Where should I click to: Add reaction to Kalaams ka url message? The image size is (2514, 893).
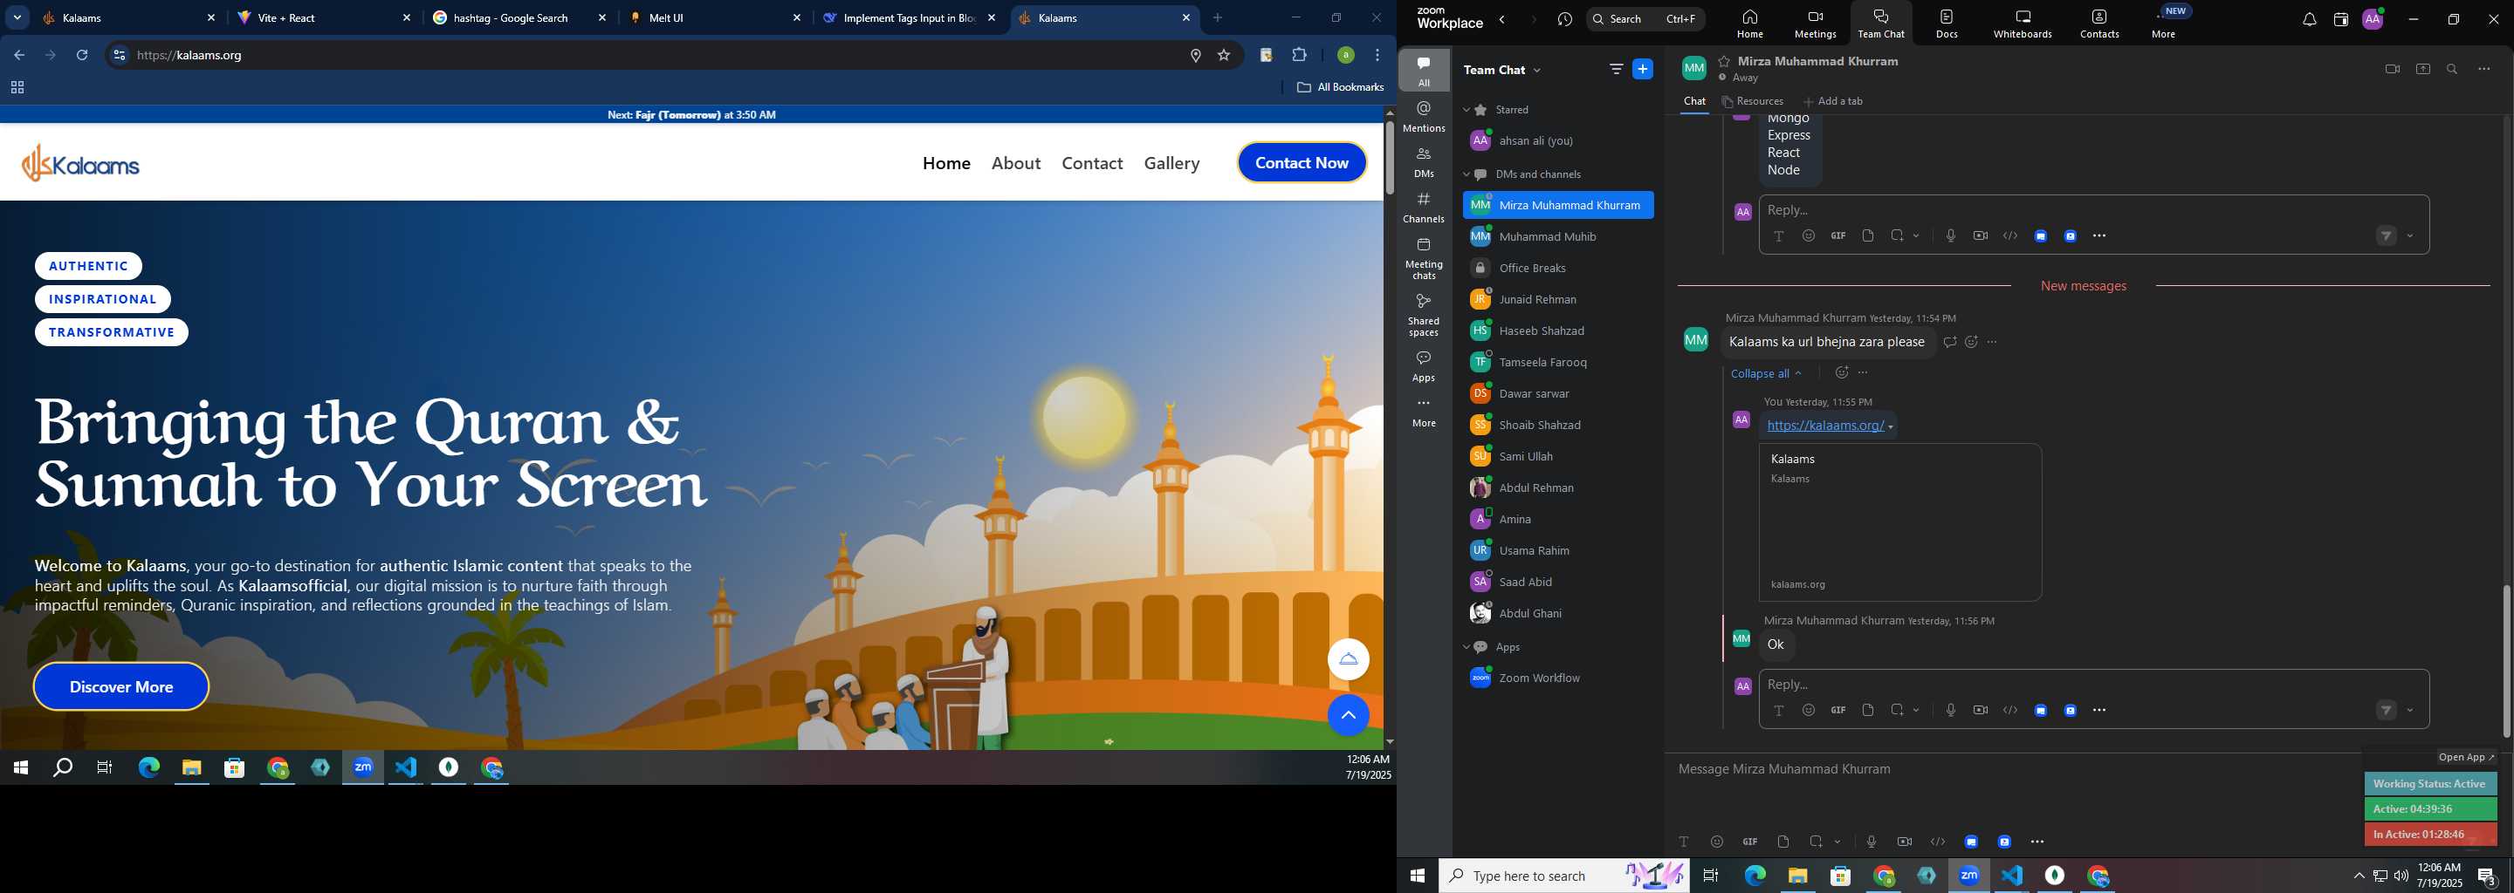1971,342
